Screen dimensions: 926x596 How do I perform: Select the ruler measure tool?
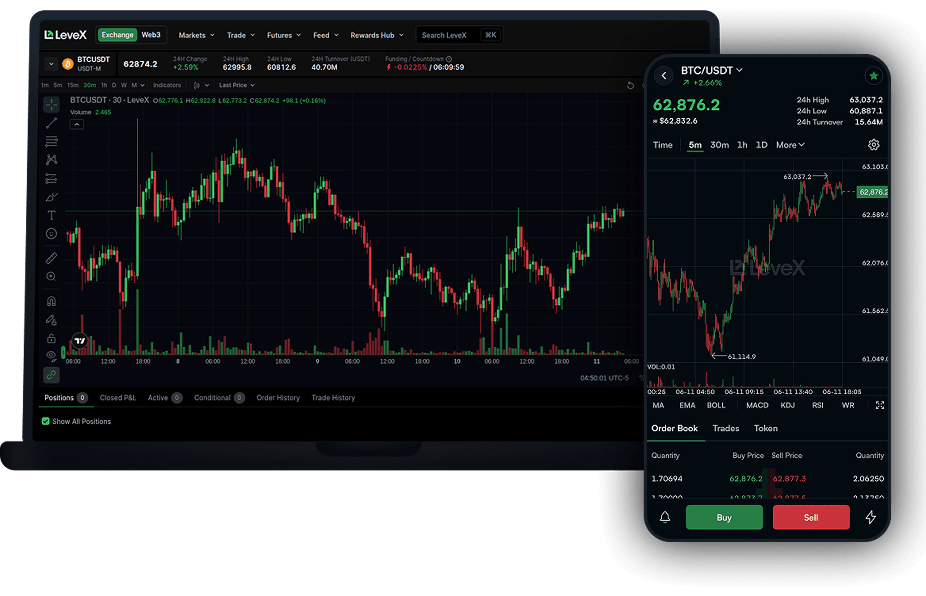[52, 258]
